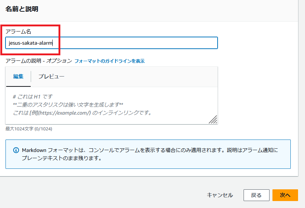Click the アラーム名 label
Viewport: 305px width, 208px height.
click(18, 31)
